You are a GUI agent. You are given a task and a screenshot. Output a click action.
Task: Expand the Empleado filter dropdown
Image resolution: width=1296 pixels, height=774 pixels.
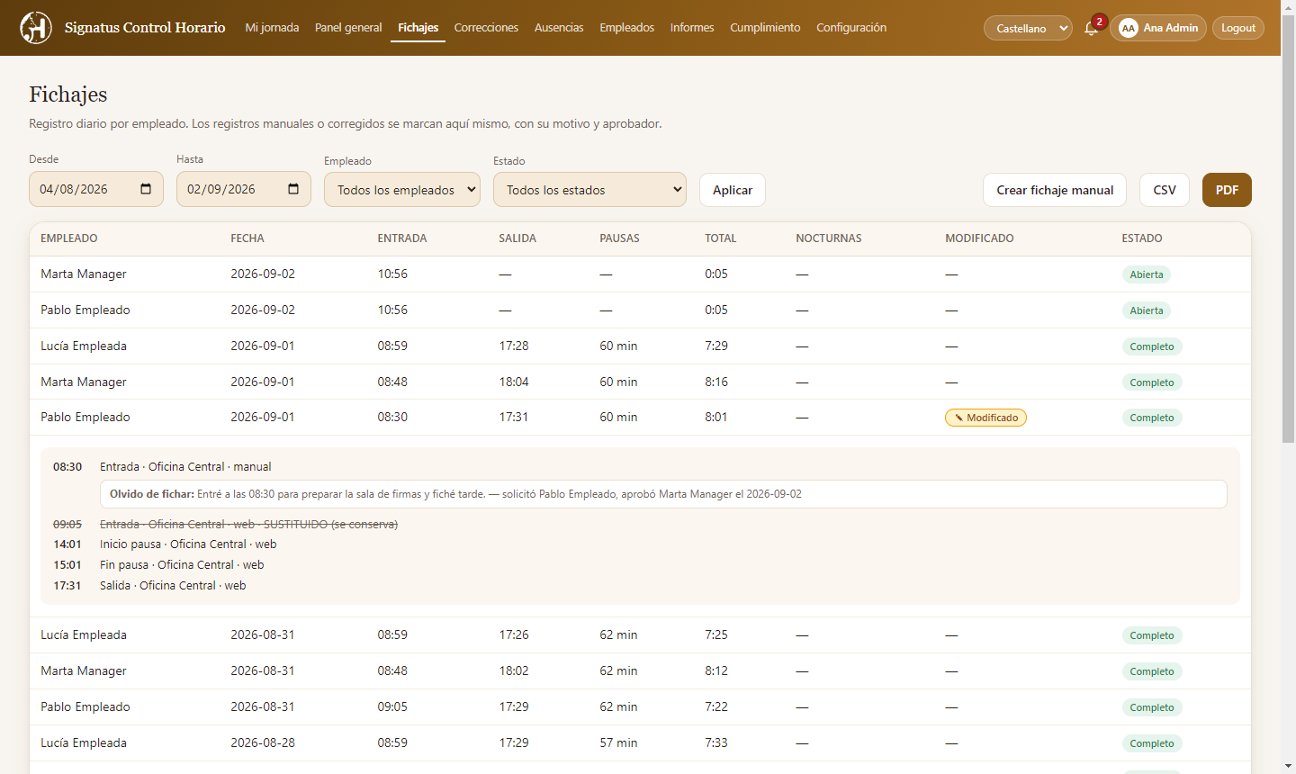point(402,190)
